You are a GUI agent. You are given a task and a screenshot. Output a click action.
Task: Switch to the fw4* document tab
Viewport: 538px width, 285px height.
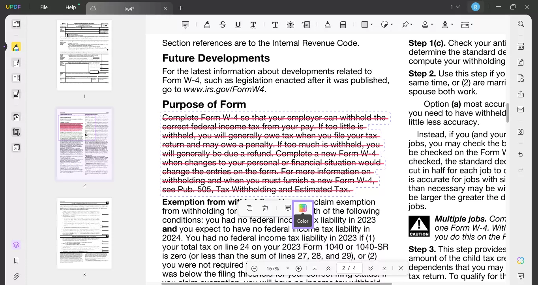(x=129, y=9)
